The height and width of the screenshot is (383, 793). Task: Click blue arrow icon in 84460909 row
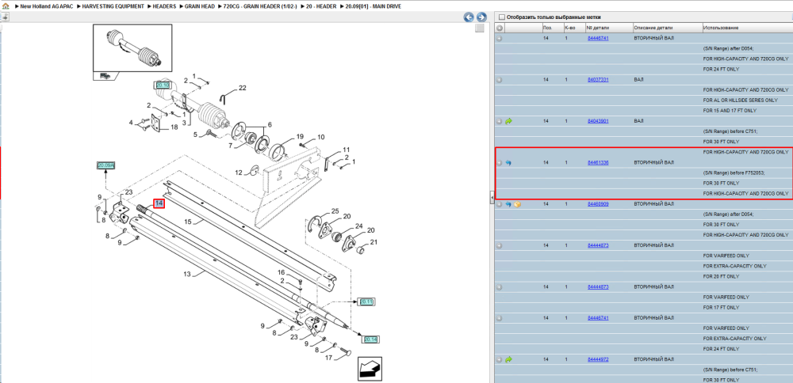(509, 204)
